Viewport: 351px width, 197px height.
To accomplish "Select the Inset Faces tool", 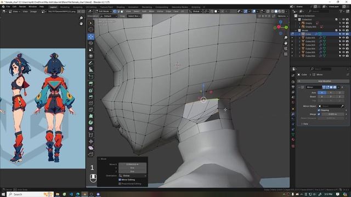I will point(90,90).
